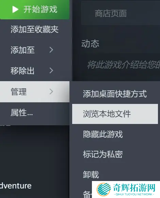Select 浏览本地文件 in the submenu
160x198 pixels.
point(115,114)
